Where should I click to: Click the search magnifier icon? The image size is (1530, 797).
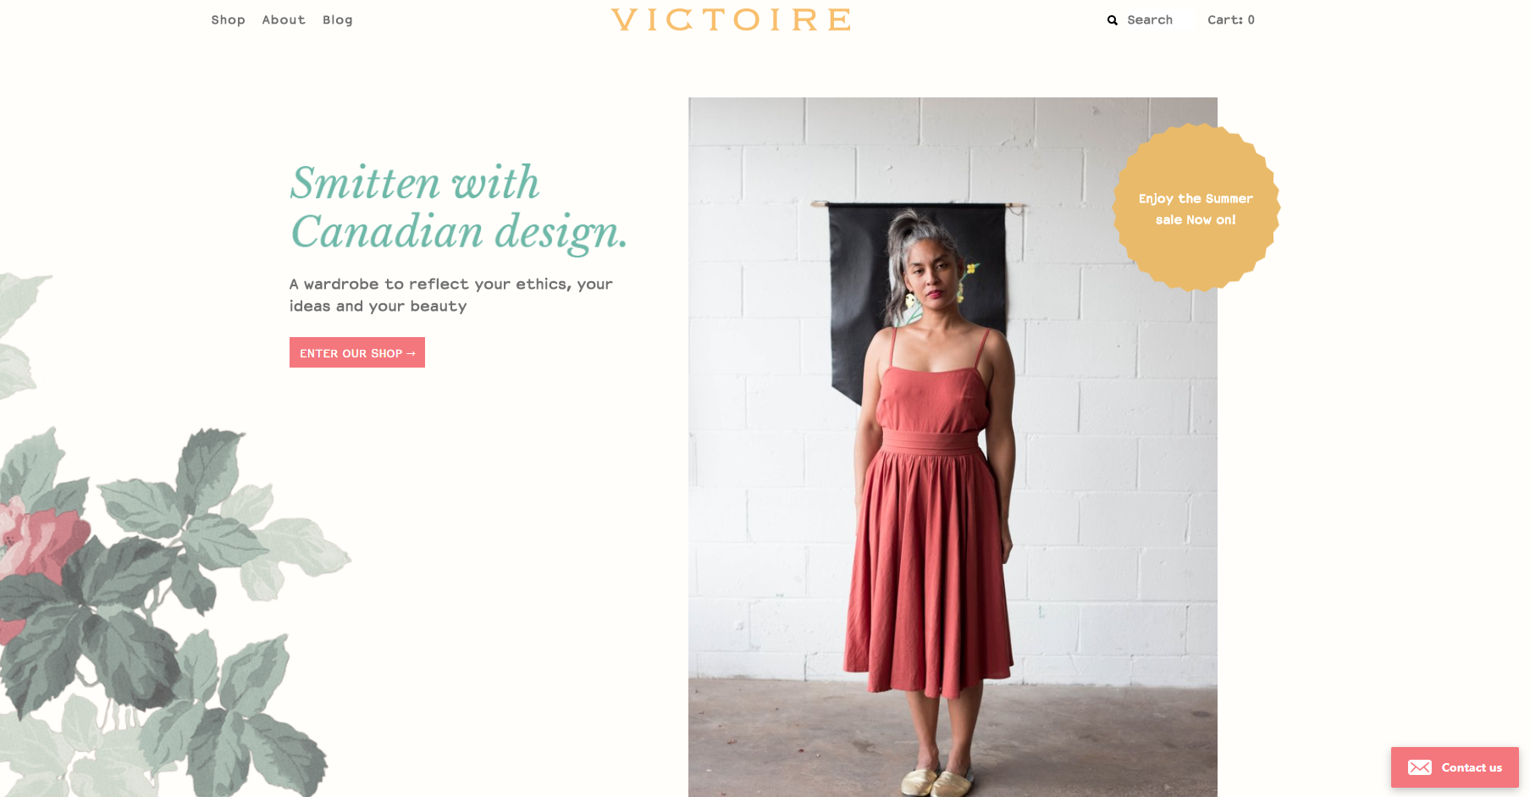click(x=1113, y=20)
